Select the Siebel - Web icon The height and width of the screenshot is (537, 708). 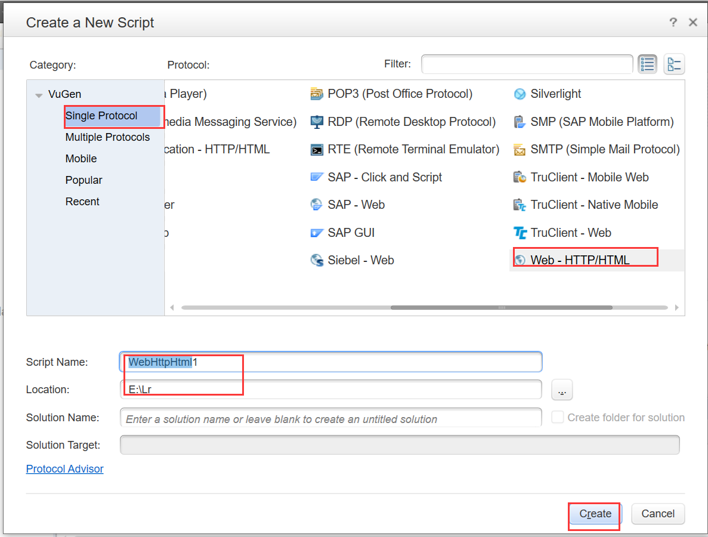pyautogui.click(x=317, y=260)
